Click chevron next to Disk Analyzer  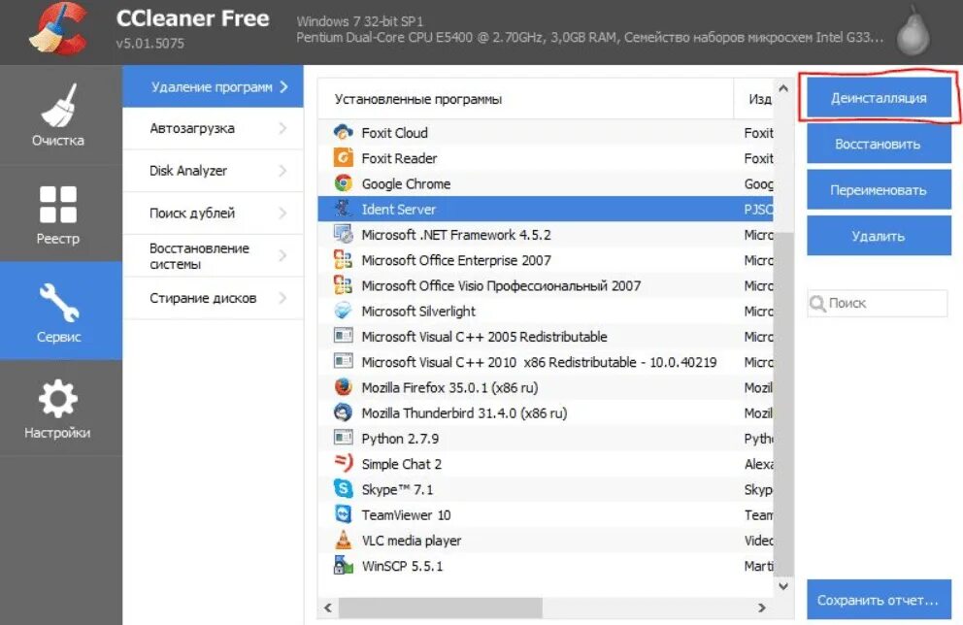click(x=282, y=171)
